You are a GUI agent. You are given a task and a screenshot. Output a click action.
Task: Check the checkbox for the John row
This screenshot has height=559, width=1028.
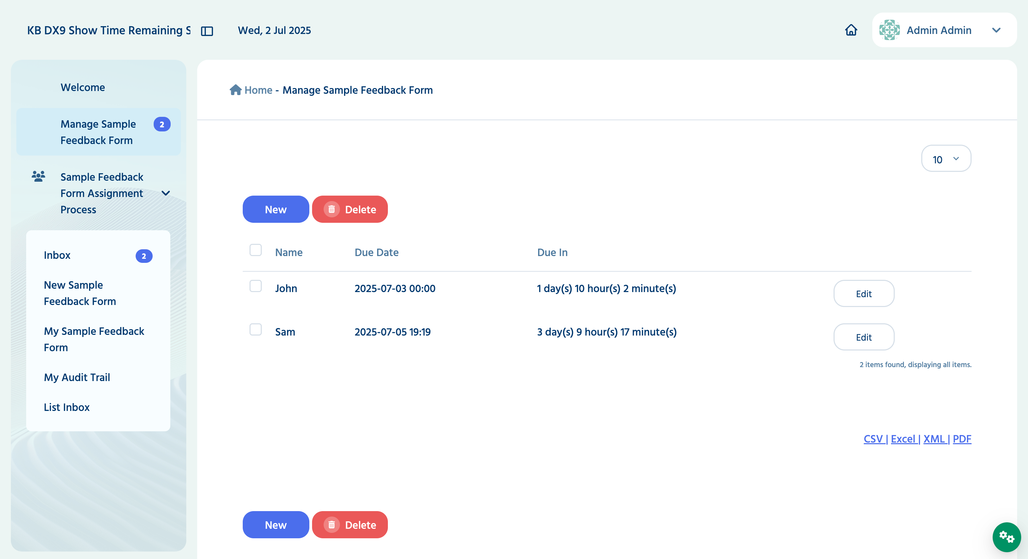click(x=255, y=286)
